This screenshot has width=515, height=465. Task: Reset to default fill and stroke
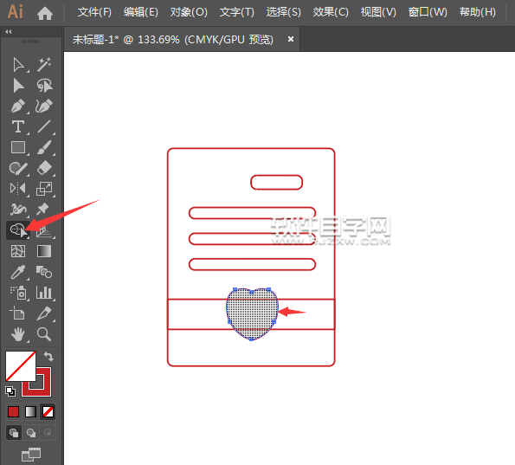pos(10,391)
